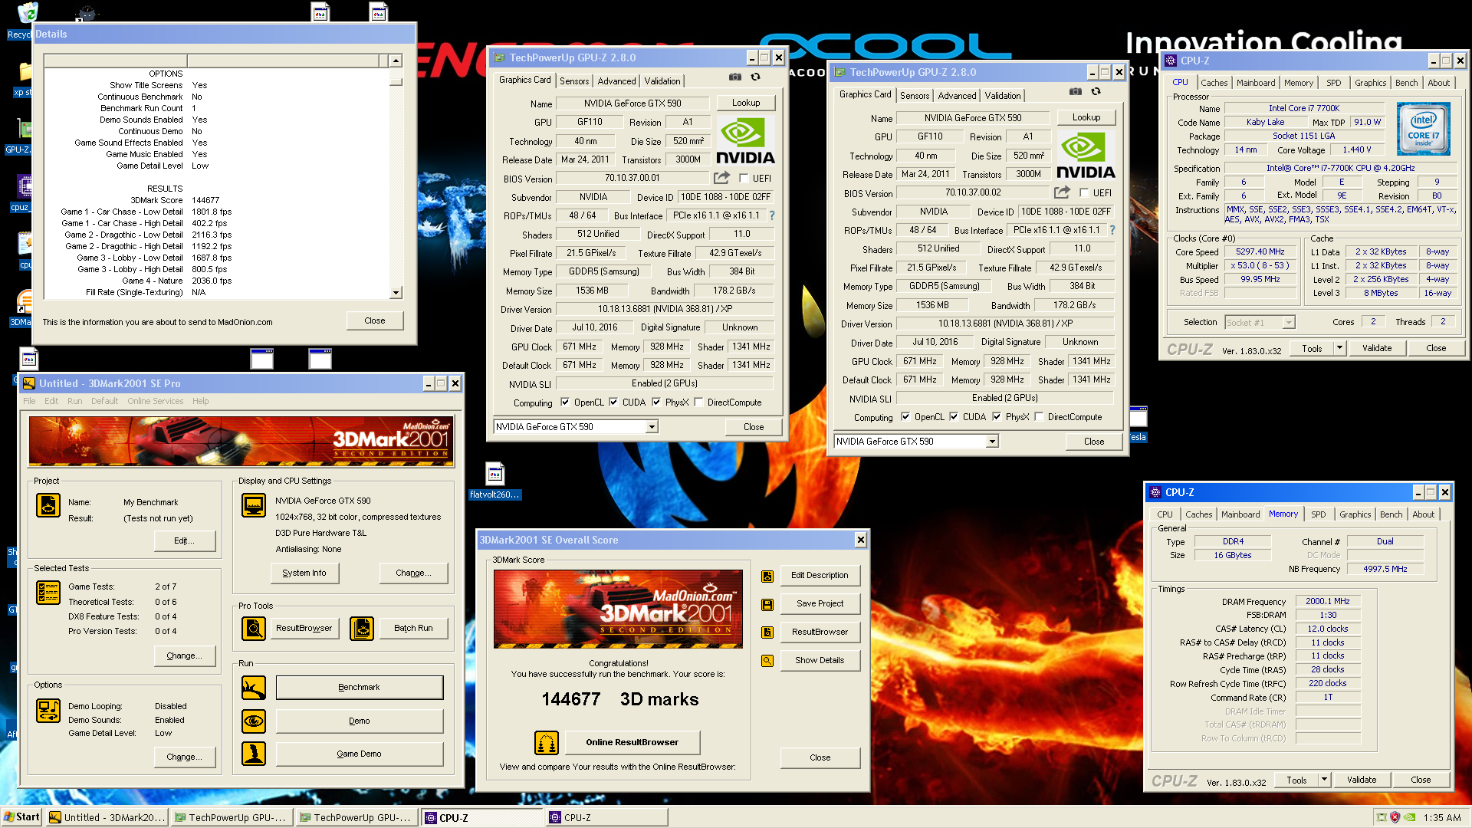
Task: Click the Display and CPU Settings monitor icon
Action: tap(254, 505)
